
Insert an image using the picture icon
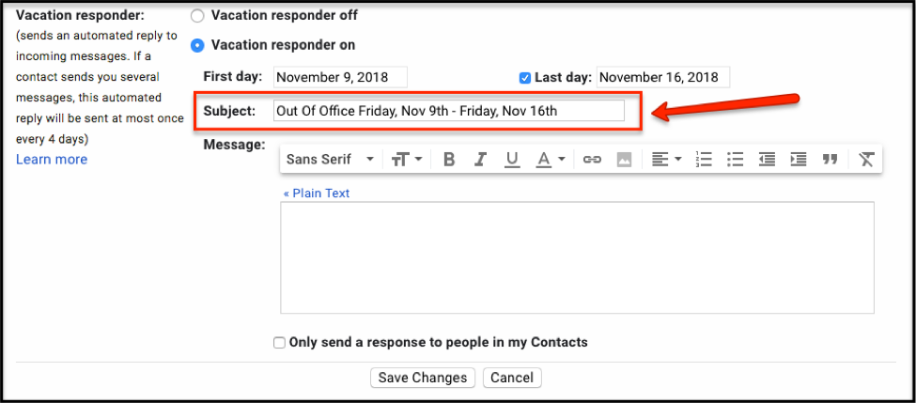623,160
